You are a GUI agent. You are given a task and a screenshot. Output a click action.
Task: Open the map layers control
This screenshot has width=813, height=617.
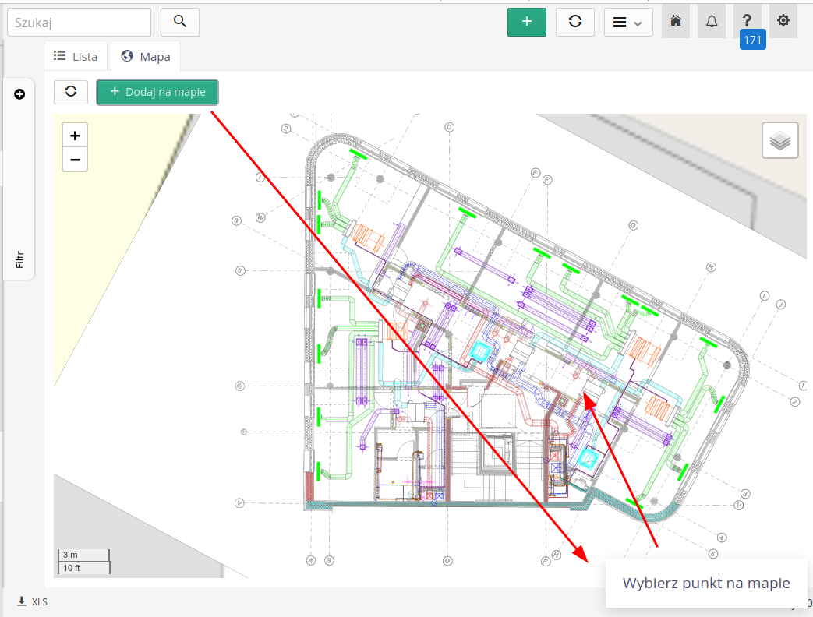[780, 141]
